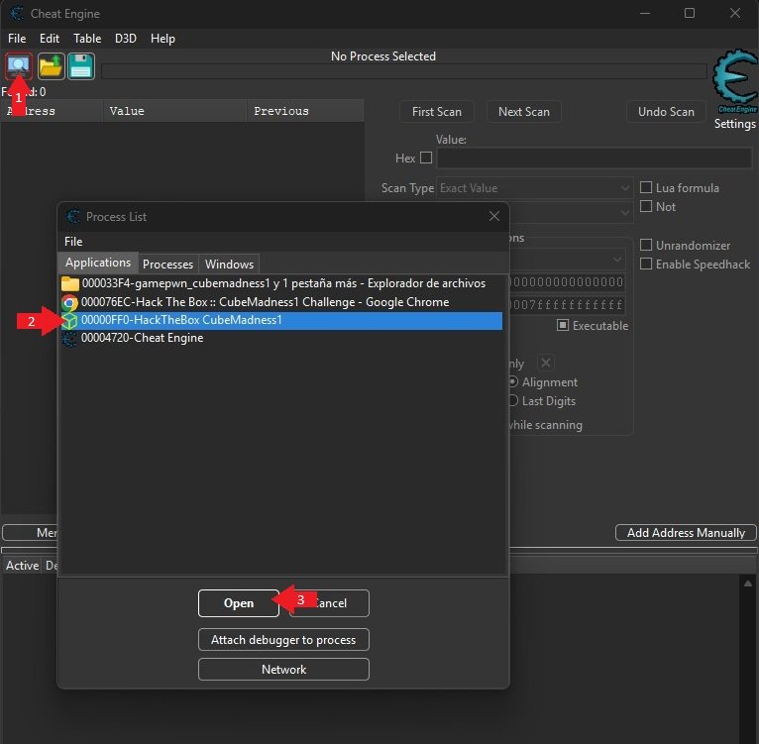The height and width of the screenshot is (744, 759).
Task: Click the Undo Scan button
Action: 666,112
